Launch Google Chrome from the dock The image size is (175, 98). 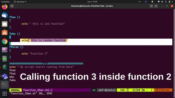5,41
